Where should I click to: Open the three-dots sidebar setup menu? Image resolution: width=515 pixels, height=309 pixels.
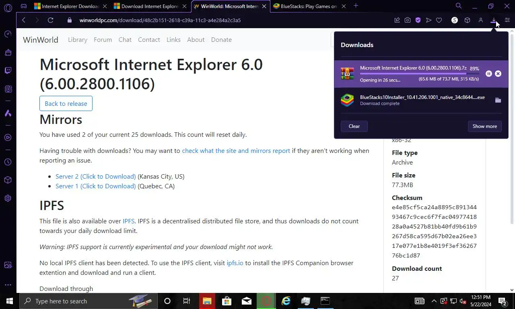click(8, 285)
